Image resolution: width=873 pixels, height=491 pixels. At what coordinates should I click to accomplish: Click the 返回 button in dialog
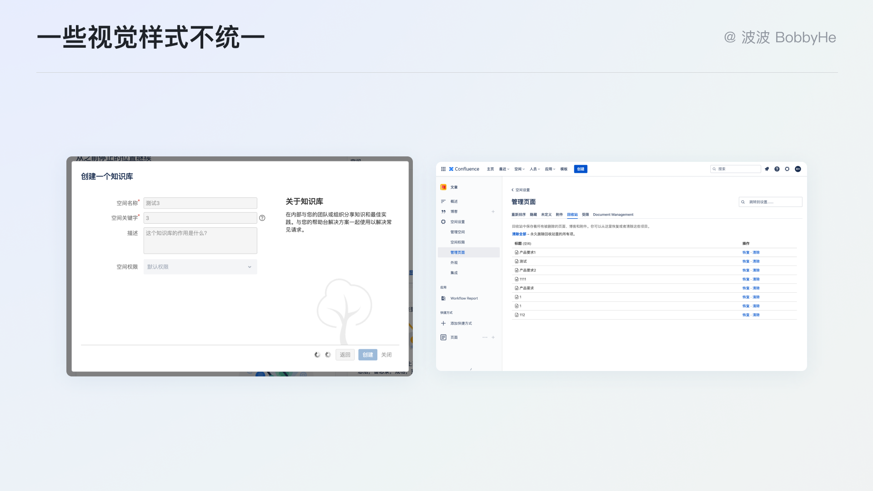click(345, 355)
